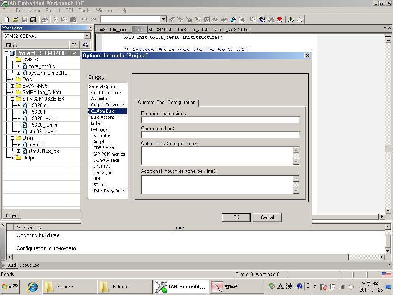Image resolution: width=393 pixels, height=295 pixels.
Task: Toggle breakpoint with the red icon
Action: (280, 20)
